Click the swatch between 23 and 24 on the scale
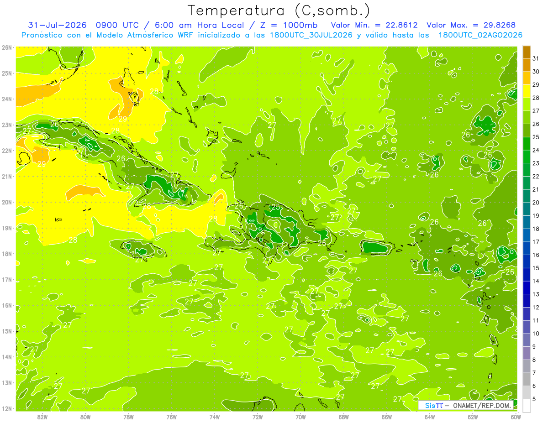The image size is (548, 423). pyautogui.click(x=527, y=157)
